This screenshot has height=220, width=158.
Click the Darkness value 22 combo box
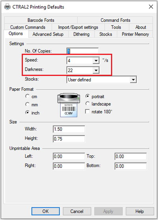click(x=83, y=70)
